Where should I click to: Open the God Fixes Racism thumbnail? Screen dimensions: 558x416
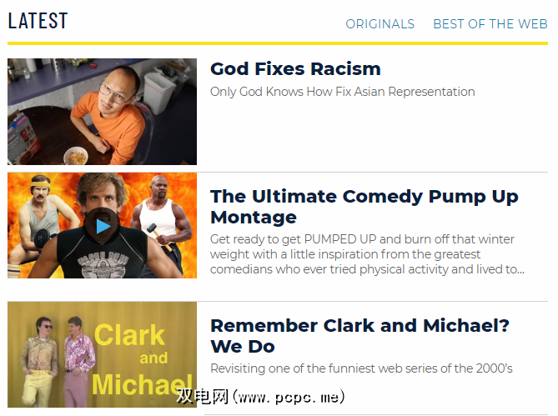pos(102,112)
